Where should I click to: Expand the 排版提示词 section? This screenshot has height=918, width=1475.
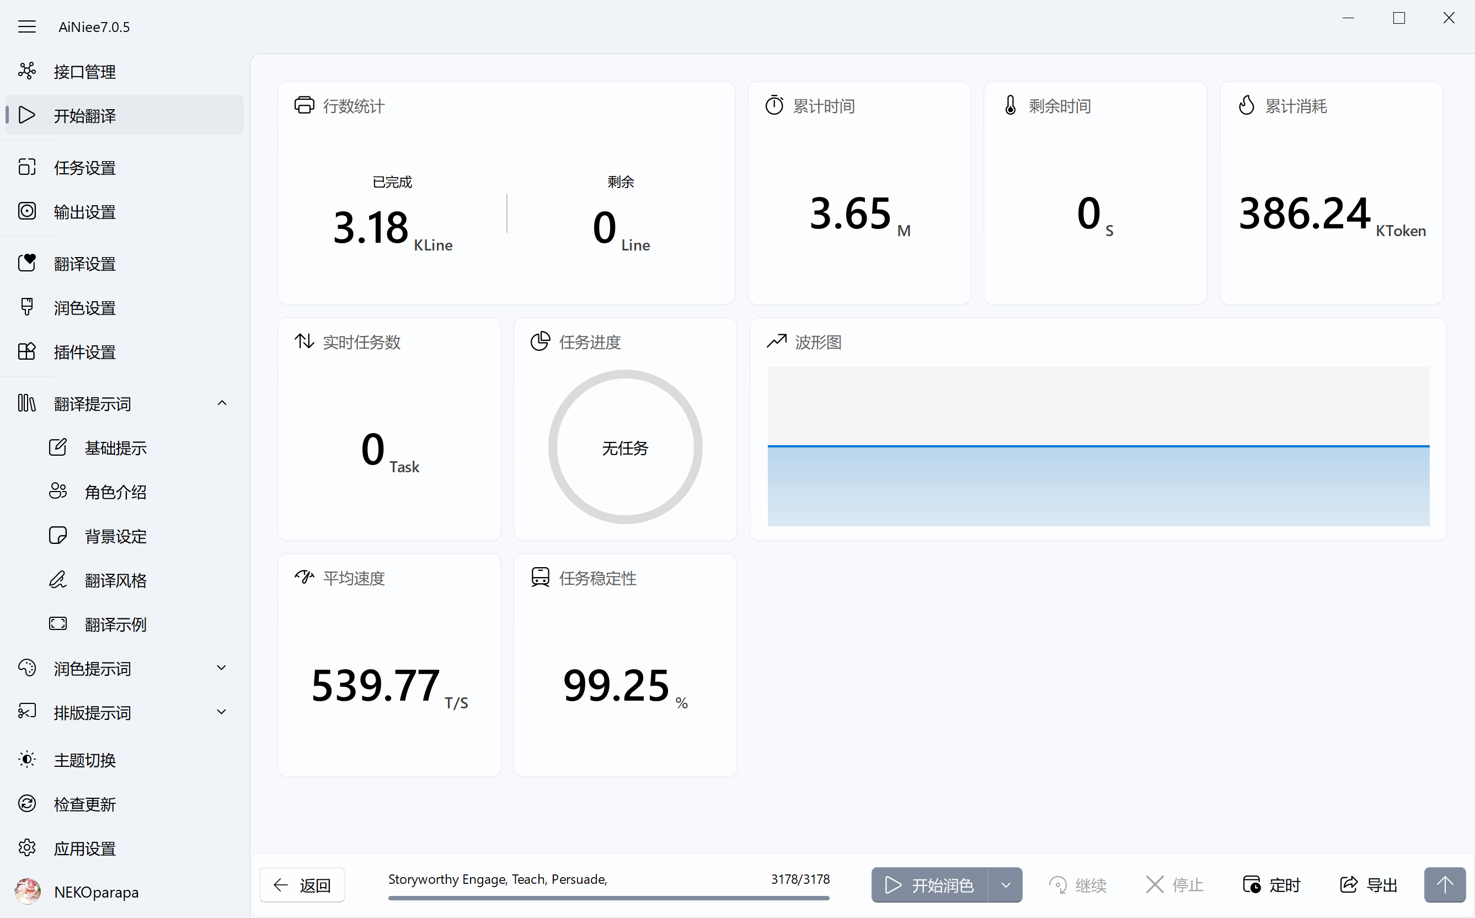(x=222, y=712)
